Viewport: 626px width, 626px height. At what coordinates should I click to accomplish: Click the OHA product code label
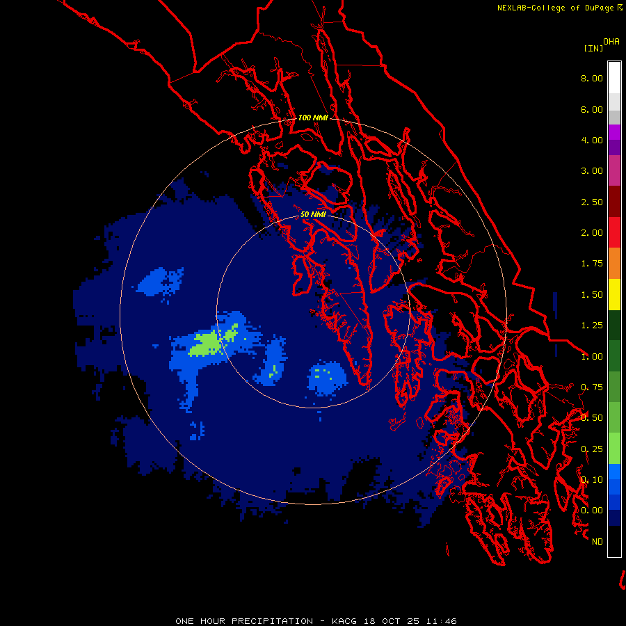[x=611, y=42]
